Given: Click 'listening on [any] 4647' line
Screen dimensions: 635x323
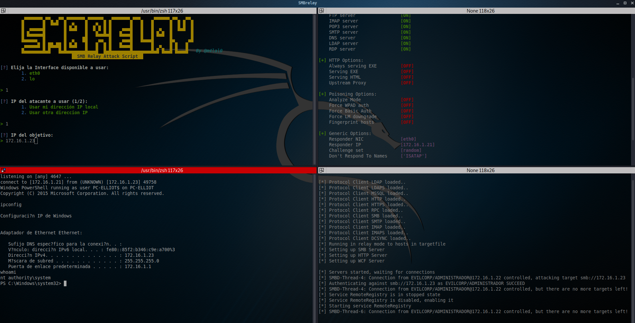Looking at the screenshot, I should [x=36, y=177].
